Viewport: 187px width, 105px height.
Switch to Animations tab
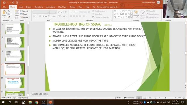click(51, 7)
